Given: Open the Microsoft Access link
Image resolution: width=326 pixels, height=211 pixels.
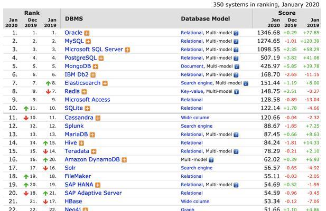Looking at the screenshot, I should [x=87, y=100].
